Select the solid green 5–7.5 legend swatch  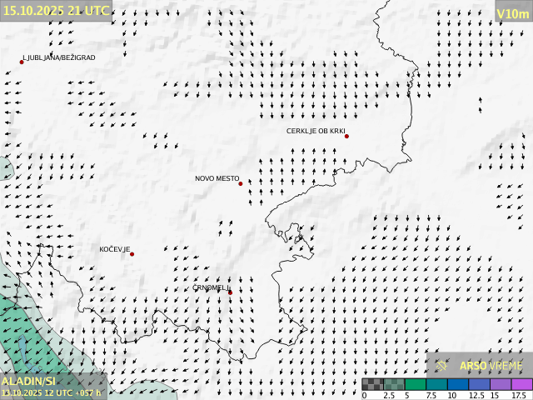click(416, 384)
